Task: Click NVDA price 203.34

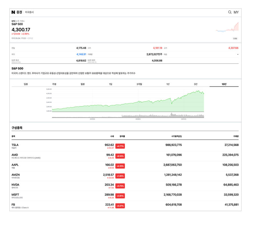Action: (x=109, y=185)
